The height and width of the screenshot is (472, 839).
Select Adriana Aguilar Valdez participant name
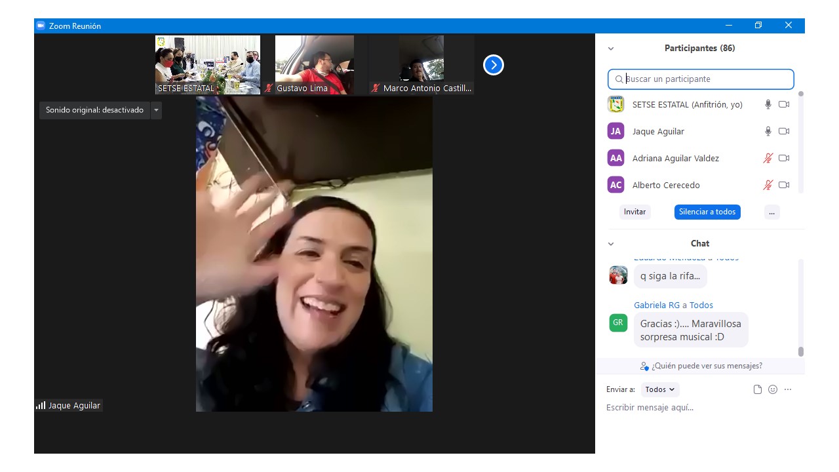click(x=676, y=159)
